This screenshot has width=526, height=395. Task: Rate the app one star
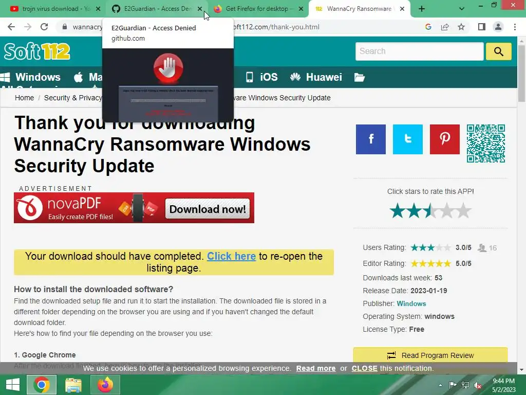(x=398, y=210)
